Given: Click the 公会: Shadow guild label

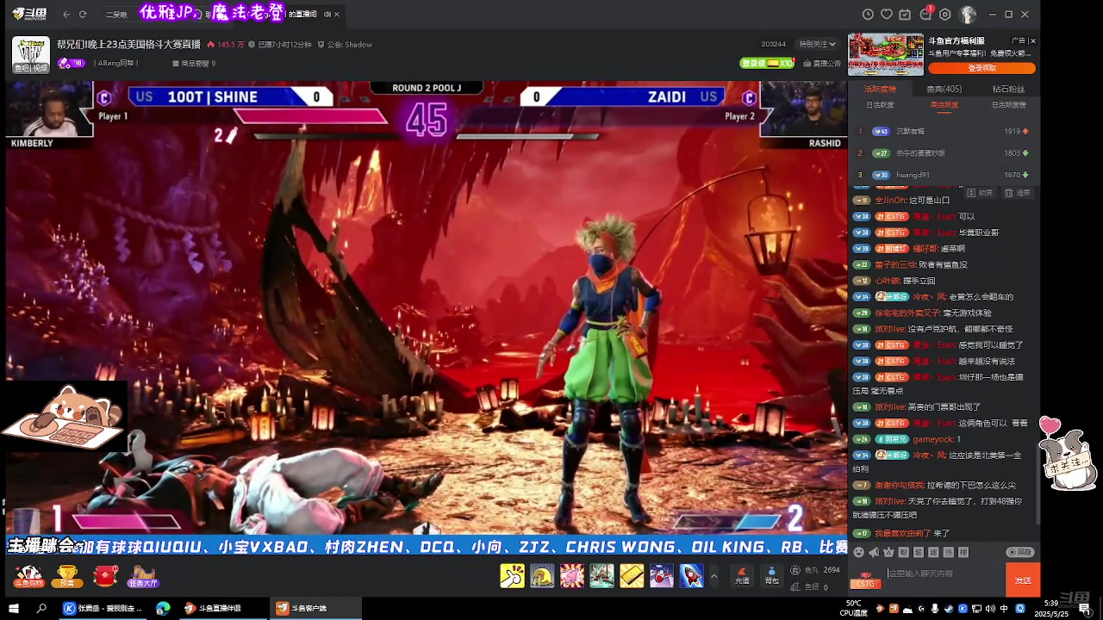Looking at the screenshot, I should pyautogui.click(x=345, y=45).
